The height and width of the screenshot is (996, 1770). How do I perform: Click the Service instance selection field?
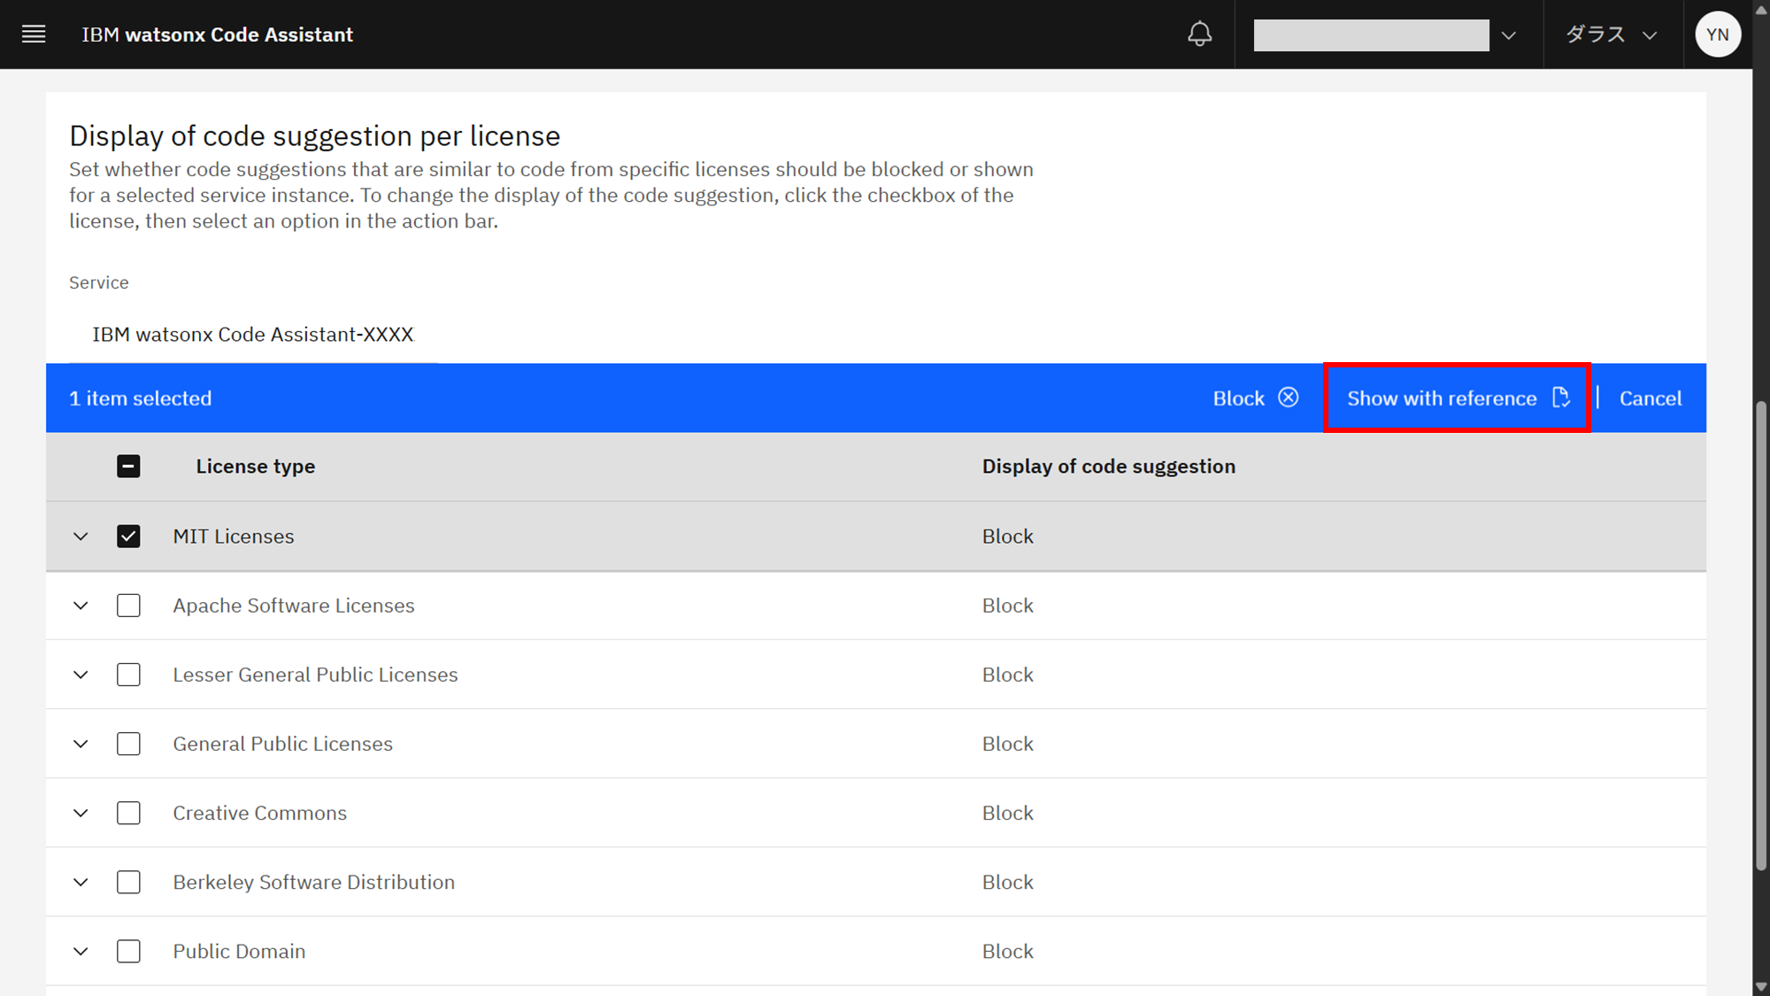point(253,335)
